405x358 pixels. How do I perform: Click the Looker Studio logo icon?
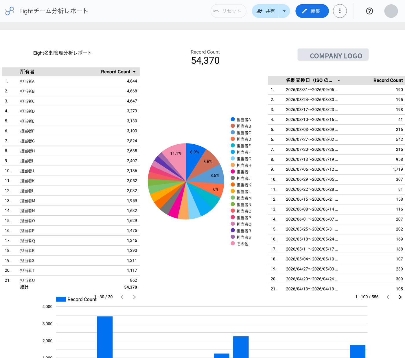coord(10,11)
